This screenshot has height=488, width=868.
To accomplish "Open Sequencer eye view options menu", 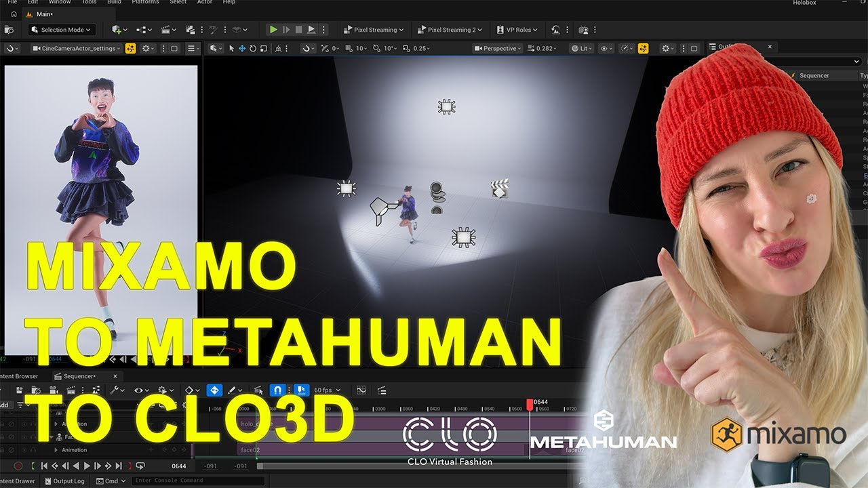I will (140, 390).
